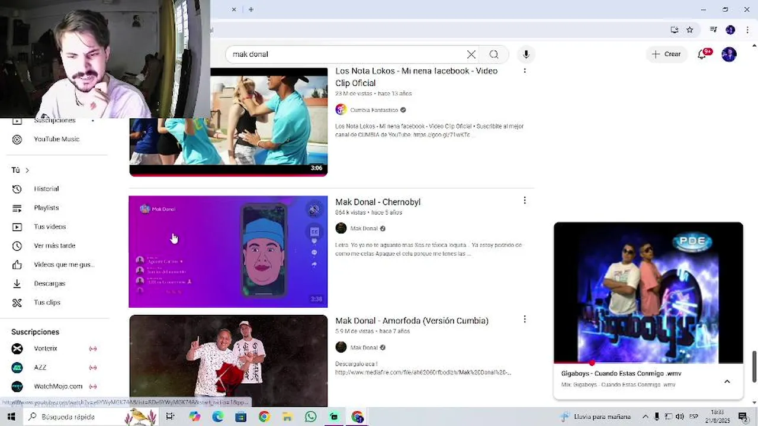Image resolution: width=758 pixels, height=426 pixels.
Task: Open a new browser tab
Action: pyautogui.click(x=251, y=9)
